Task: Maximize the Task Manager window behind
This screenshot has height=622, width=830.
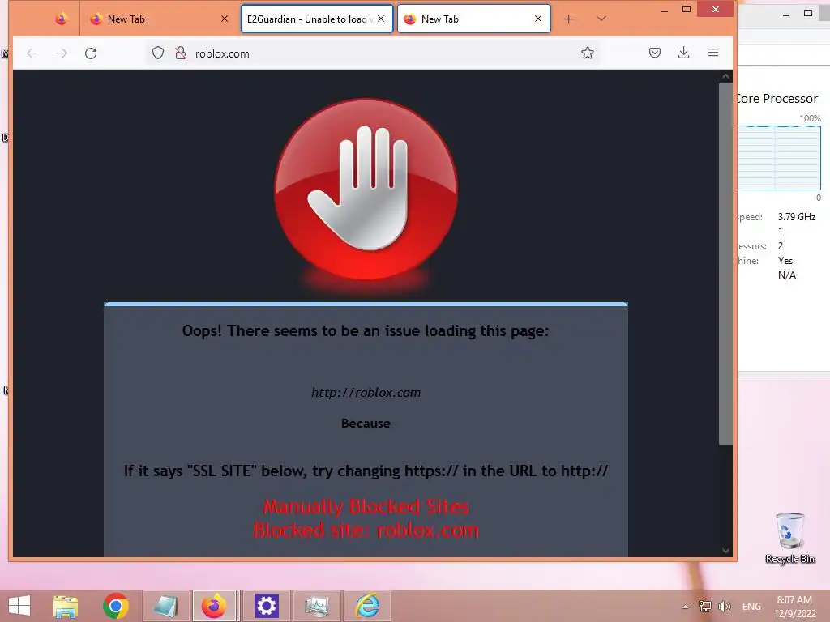Action: pos(808,14)
